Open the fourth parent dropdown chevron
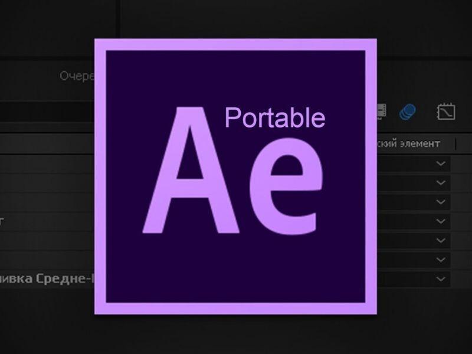Image resolution: width=472 pixels, height=354 pixels. coord(441,221)
